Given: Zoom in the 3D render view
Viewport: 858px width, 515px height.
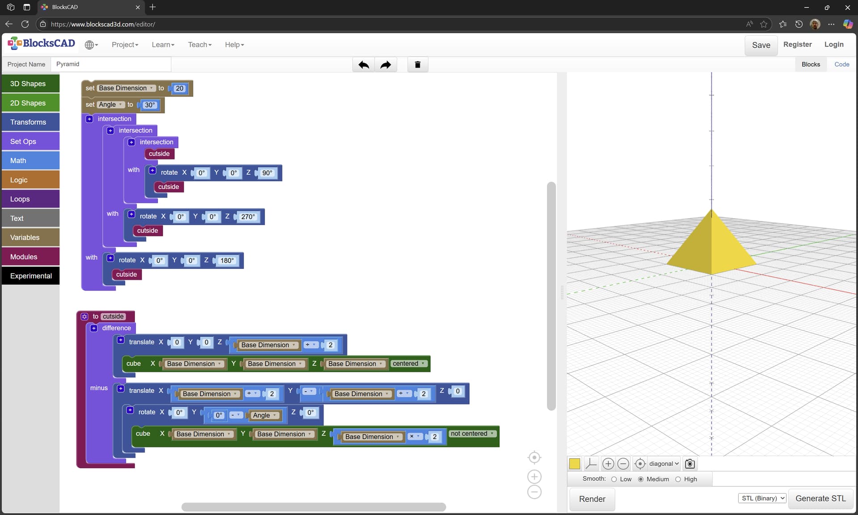Looking at the screenshot, I should (x=608, y=464).
